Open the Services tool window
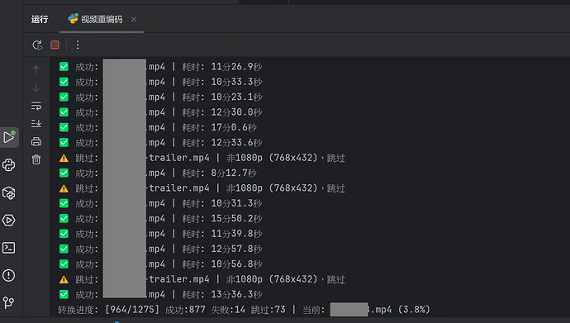570x323 pixels. 9,221
